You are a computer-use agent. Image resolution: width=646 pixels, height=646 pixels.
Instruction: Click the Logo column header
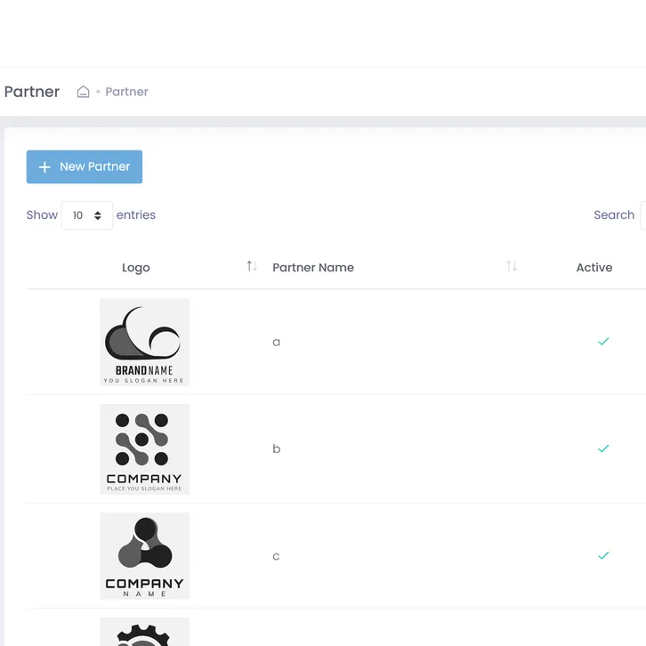click(x=136, y=268)
